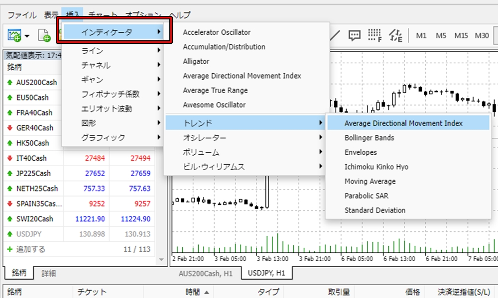Screen dimensions: 498x298
Task: Click the green plus next to 追加する
Action: (10, 249)
